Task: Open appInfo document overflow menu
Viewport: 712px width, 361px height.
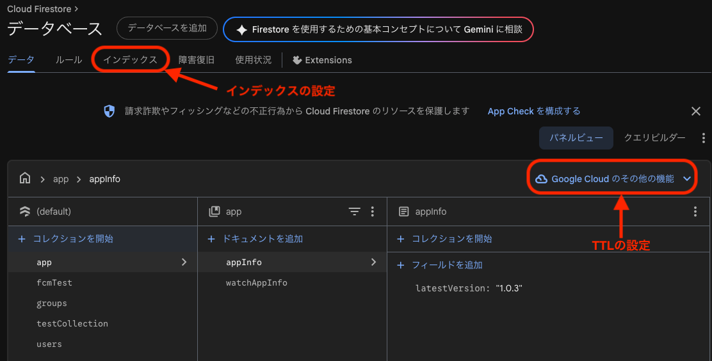Action: (x=695, y=211)
